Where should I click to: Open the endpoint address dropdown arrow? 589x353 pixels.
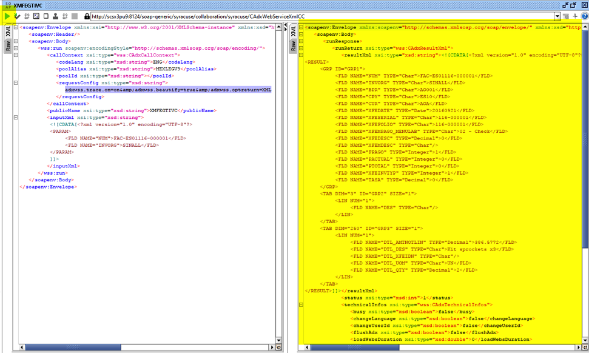pos(559,16)
